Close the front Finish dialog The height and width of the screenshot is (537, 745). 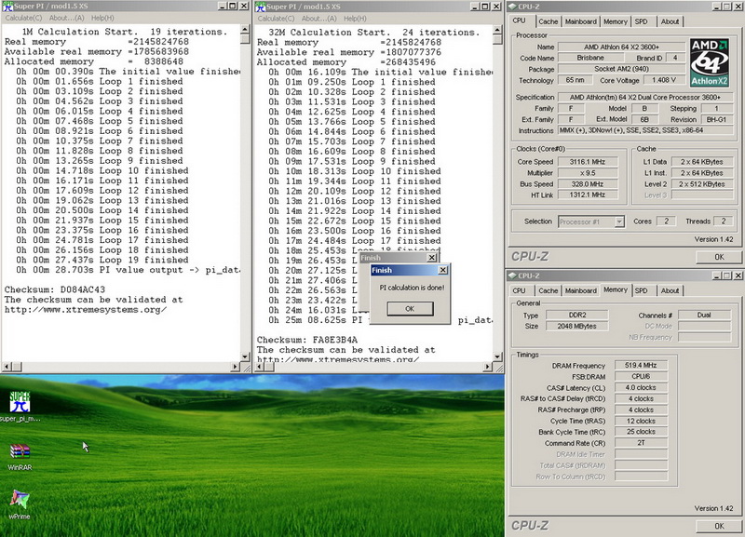(443, 270)
